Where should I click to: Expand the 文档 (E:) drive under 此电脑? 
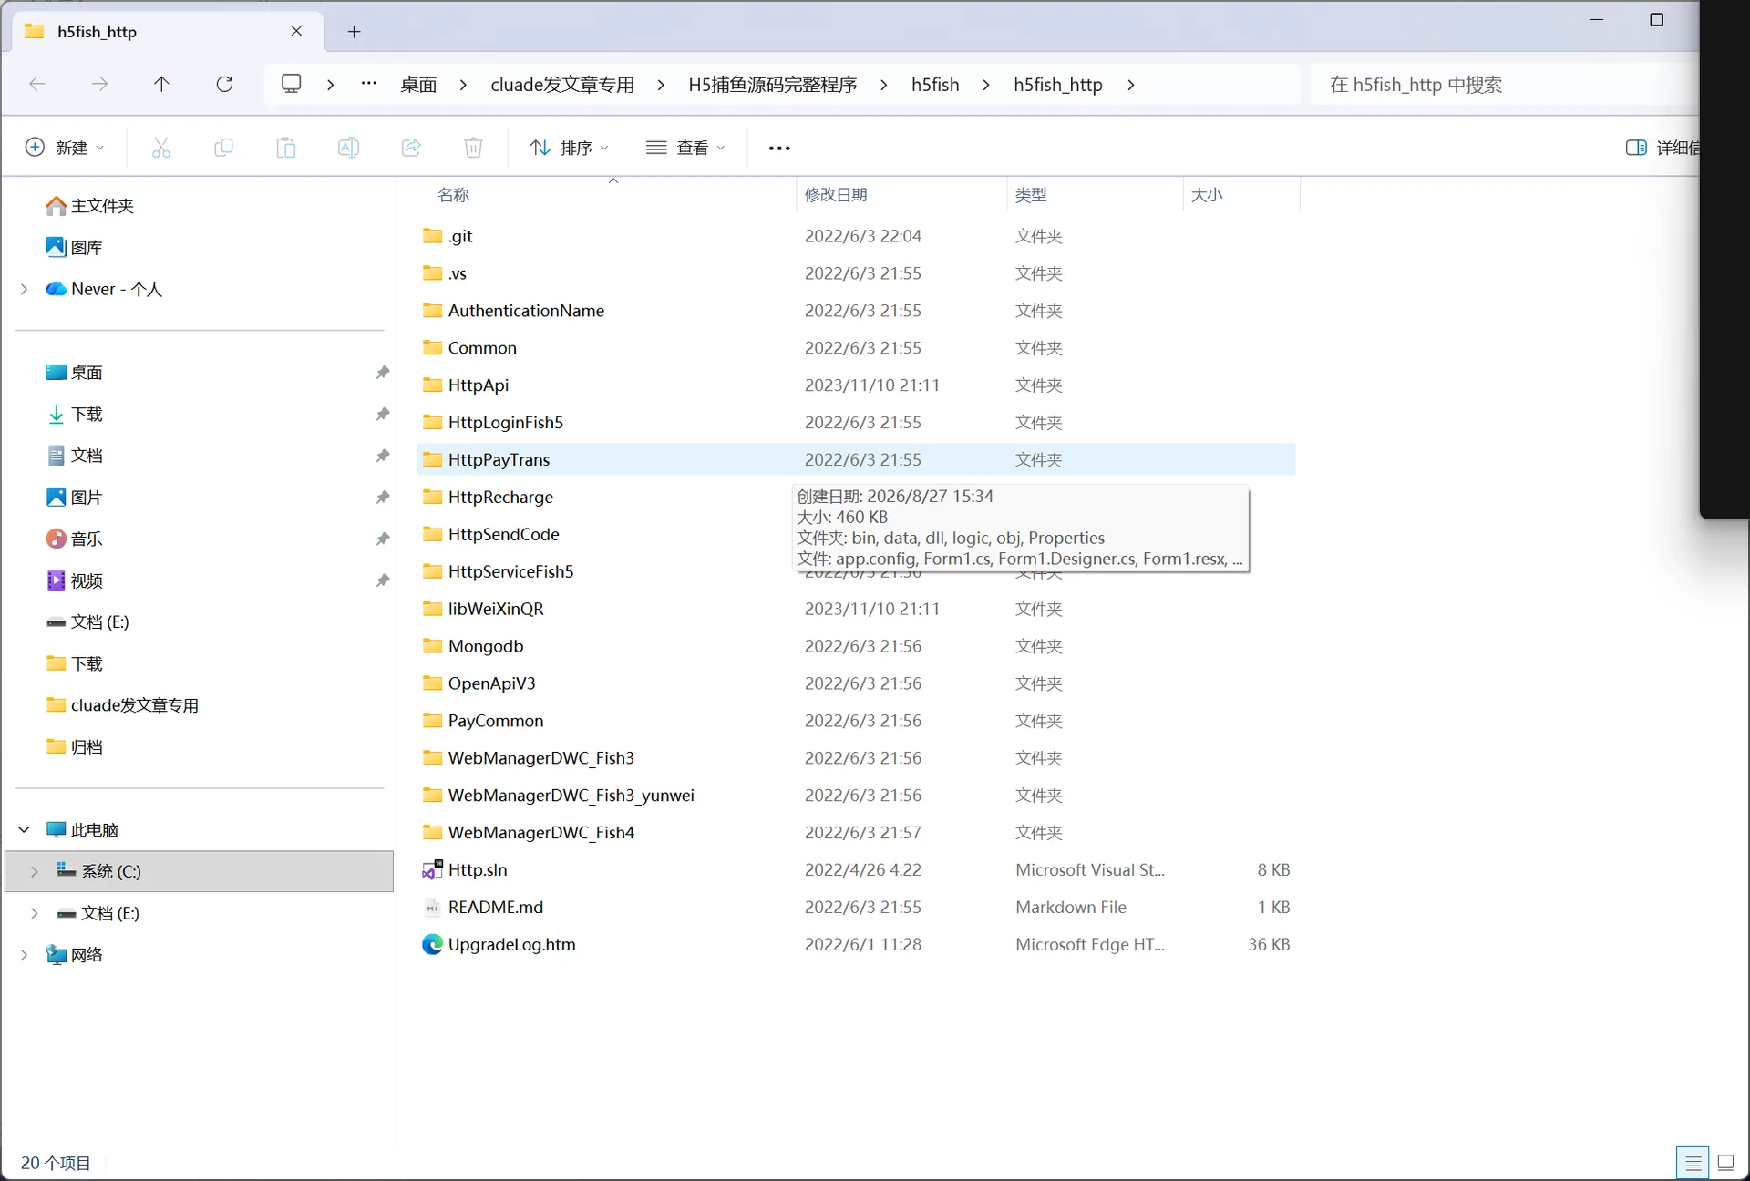(x=35, y=913)
